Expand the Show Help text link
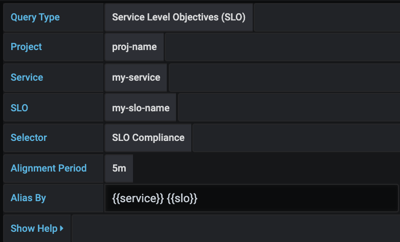 tap(34, 229)
